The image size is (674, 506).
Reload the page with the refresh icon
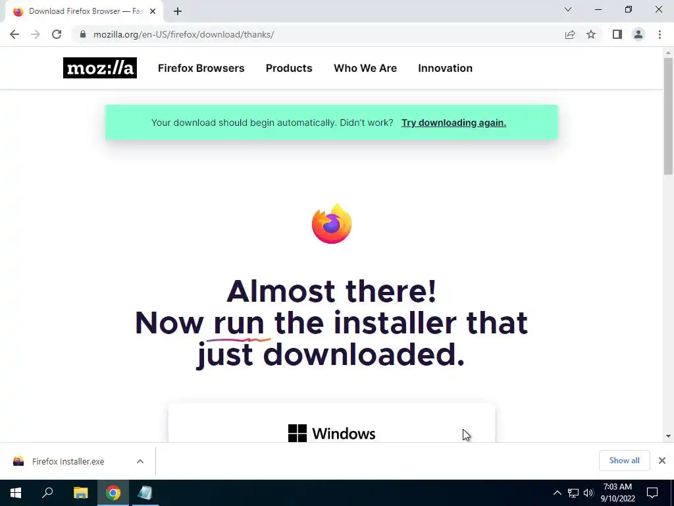[x=57, y=34]
